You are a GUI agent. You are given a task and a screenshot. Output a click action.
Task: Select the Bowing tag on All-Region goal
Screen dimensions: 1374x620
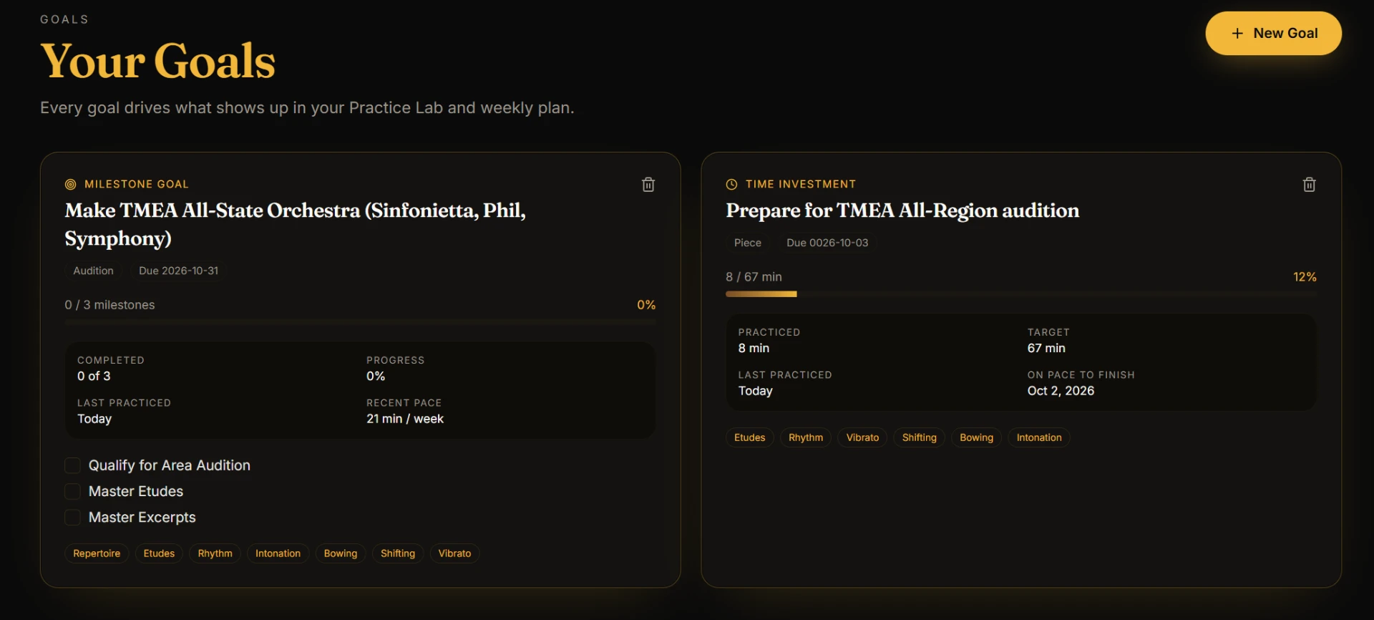(x=976, y=437)
